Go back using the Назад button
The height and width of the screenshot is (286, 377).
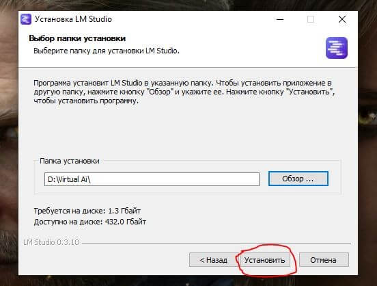tap(214, 260)
